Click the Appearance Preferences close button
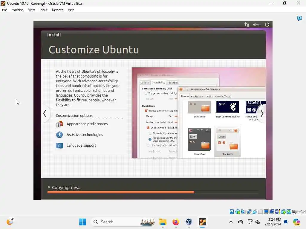The height and width of the screenshot is (229, 306). pos(181,89)
